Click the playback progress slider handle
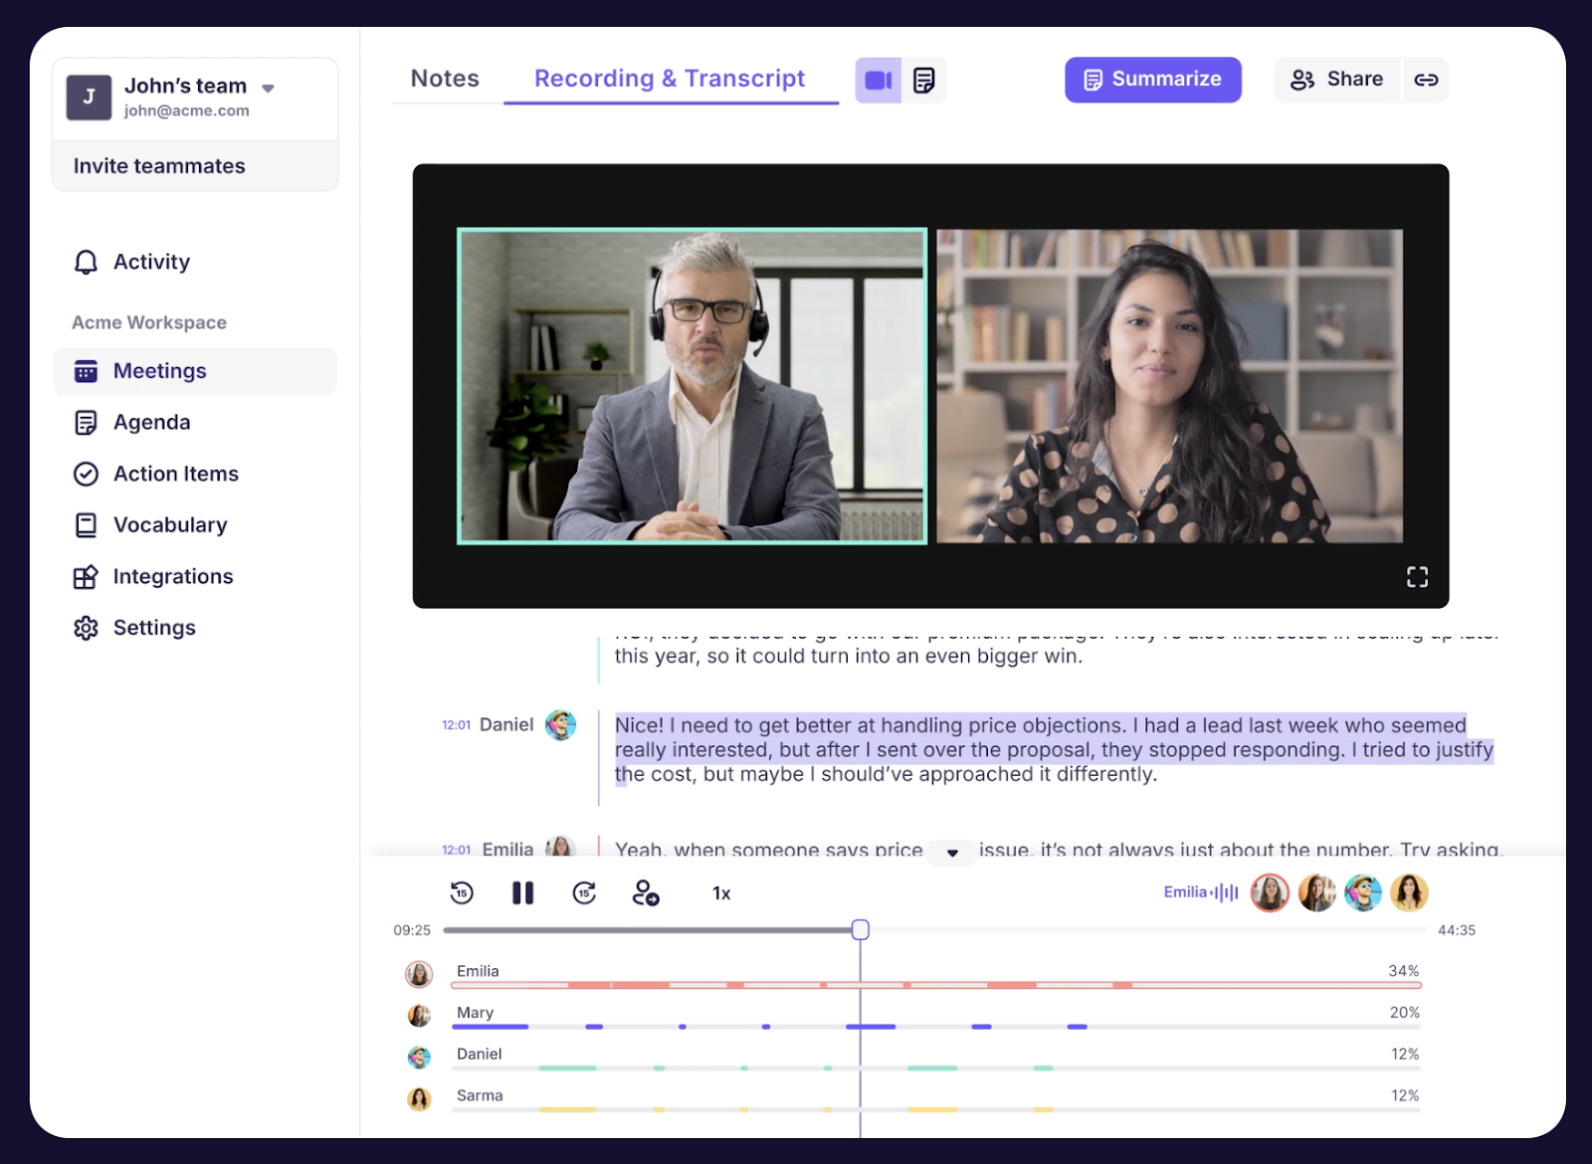The height and width of the screenshot is (1164, 1592). [x=861, y=929]
